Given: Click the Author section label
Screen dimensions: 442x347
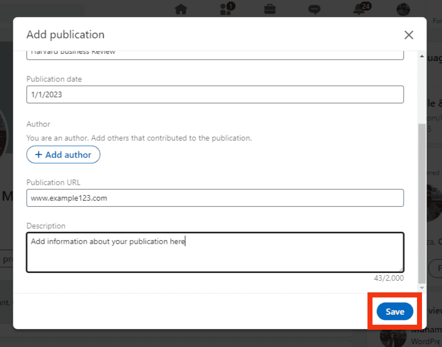Looking at the screenshot, I should (38, 124).
